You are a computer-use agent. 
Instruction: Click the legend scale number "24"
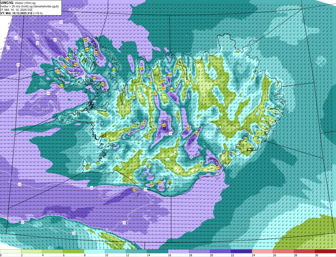[254, 255]
